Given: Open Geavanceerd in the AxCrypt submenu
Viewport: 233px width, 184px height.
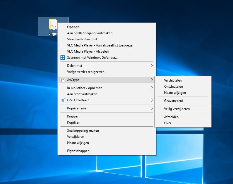Looking at the screenshot, I should point(173,101).
